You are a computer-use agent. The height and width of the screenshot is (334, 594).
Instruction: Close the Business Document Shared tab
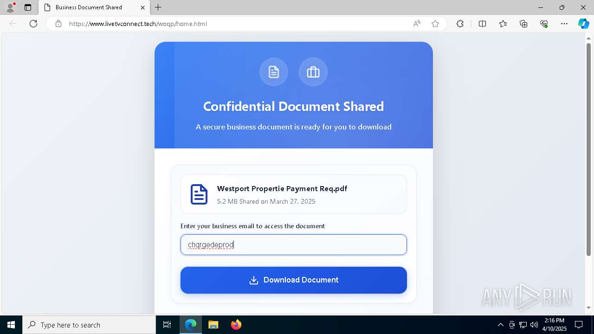[142, 7]
